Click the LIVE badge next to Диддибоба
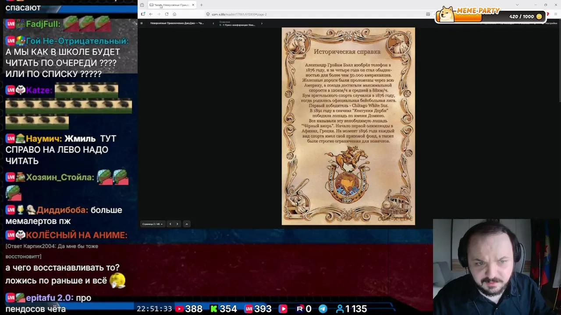 pos(11,210)
